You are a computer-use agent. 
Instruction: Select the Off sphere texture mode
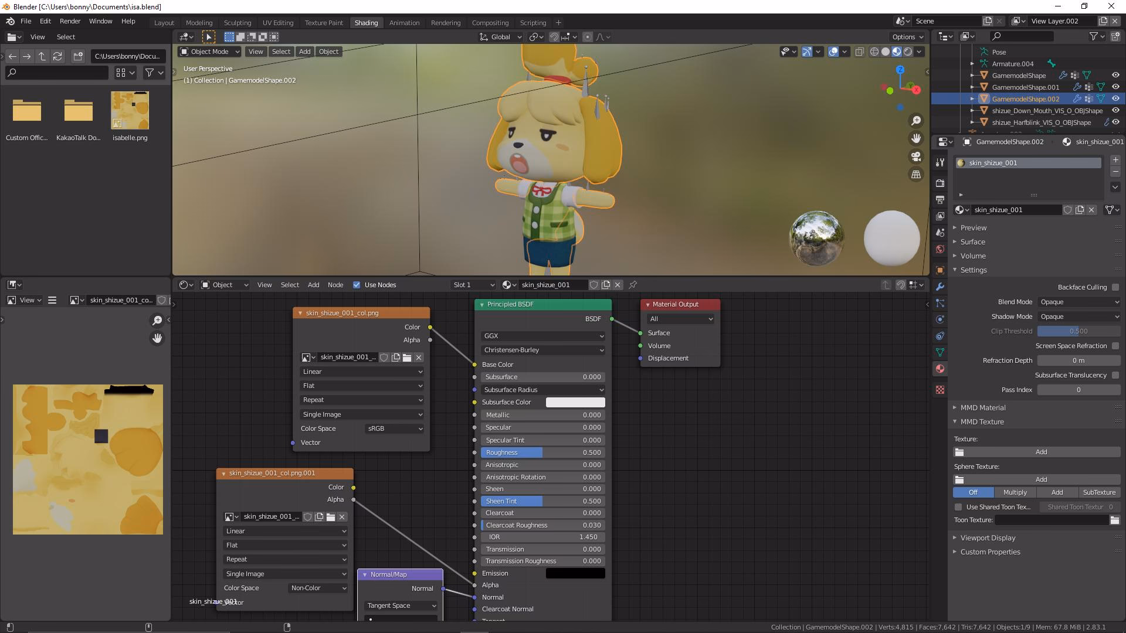(973, 492)
